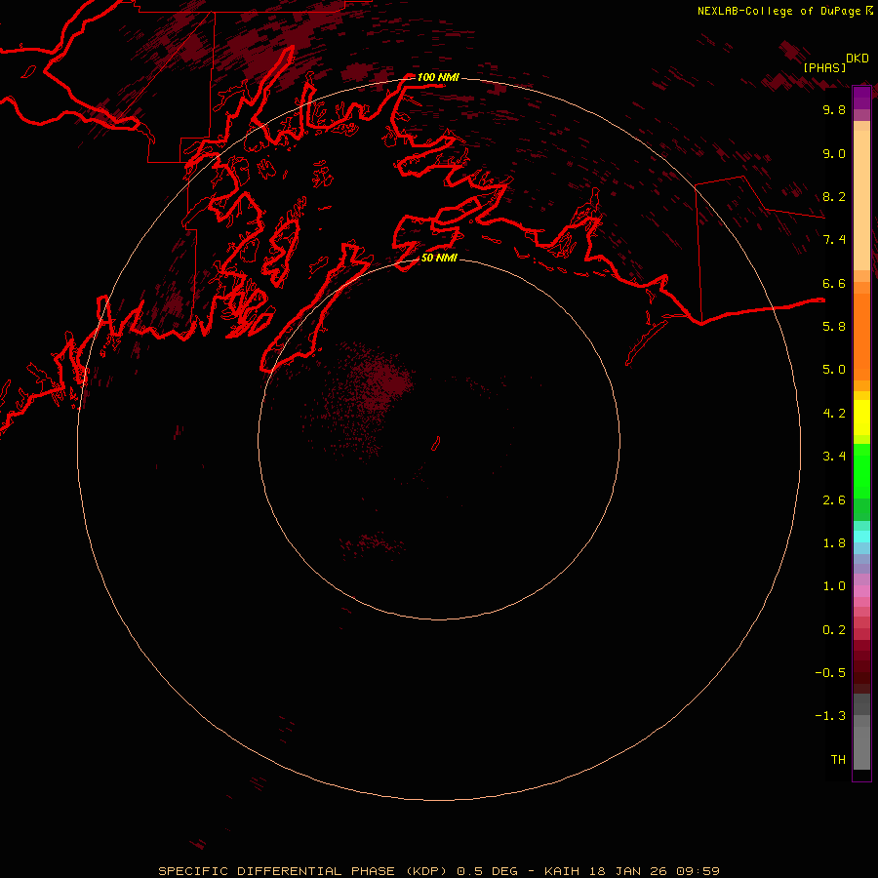Image resolution: width=878 pixels, height=878 pixels.
Task: Click the 1.0 legend value
Action: tap(834, 586)
